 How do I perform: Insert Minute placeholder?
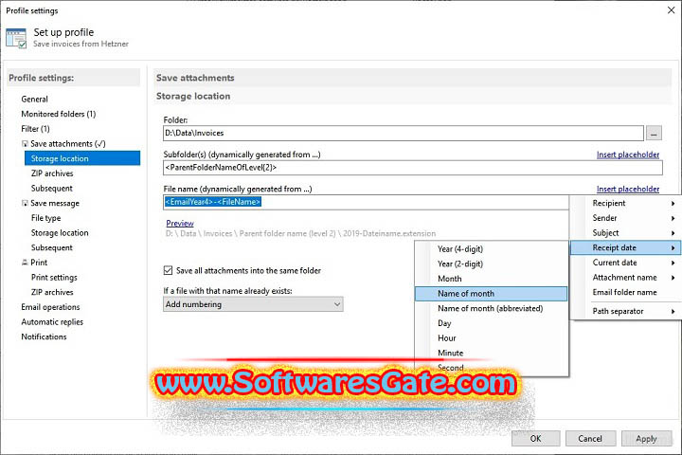point(492,353)
